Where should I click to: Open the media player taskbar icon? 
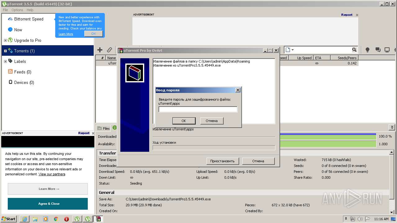pos(46,219)
